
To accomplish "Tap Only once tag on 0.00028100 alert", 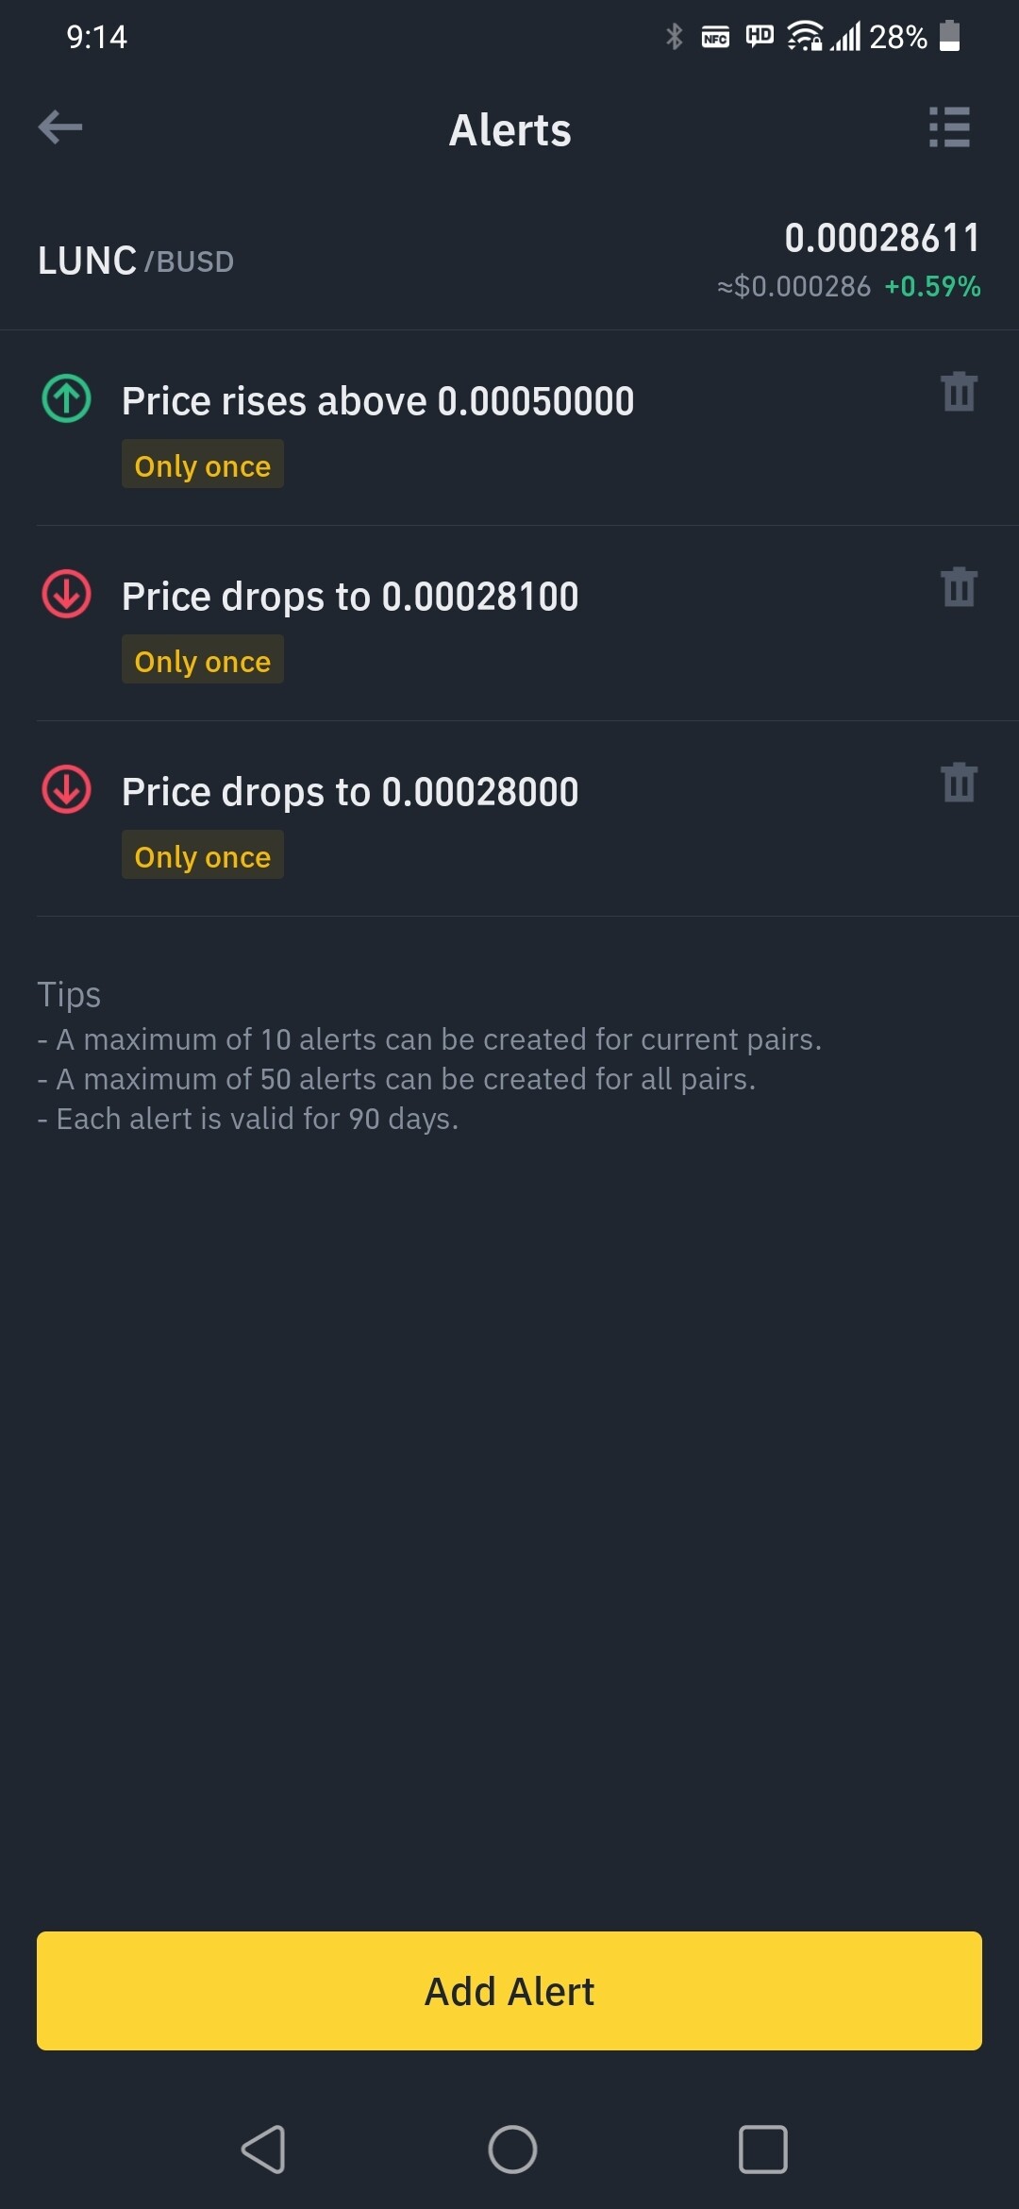I will [203, 661].
